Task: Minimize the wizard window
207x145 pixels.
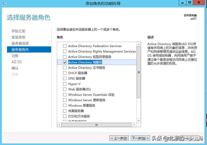Action: pos(182,3)
